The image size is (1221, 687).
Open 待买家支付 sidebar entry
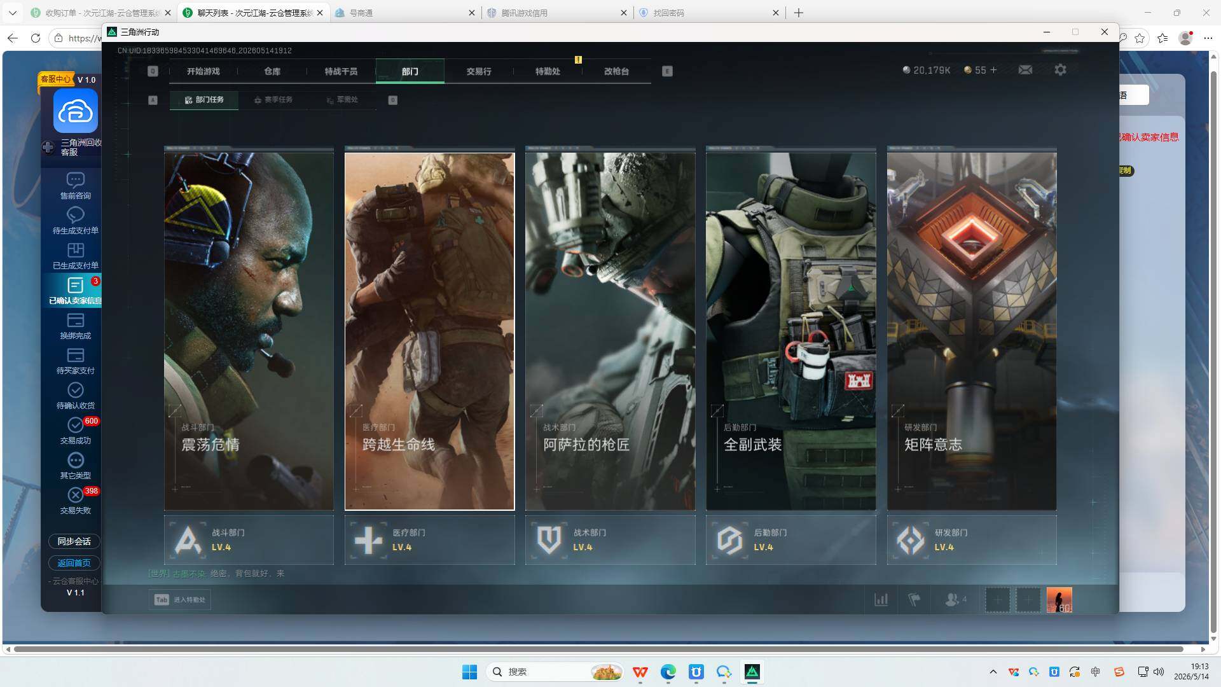(75, 361)
